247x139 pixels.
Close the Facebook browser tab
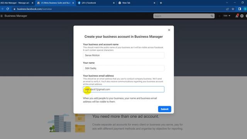point(114,3)
